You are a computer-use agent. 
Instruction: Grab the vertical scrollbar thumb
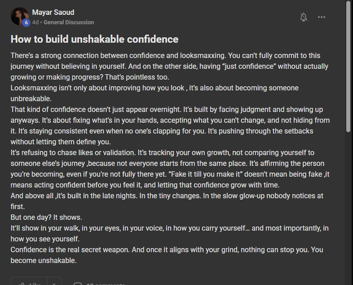348,67
